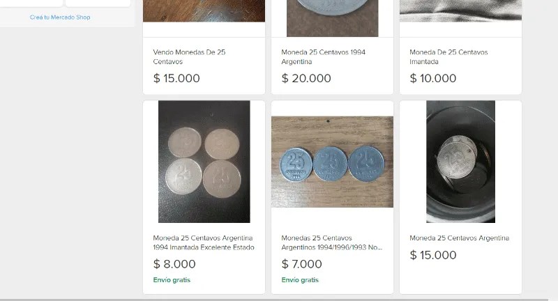Click the $ 10.000 price
Screen dimensions: 558x301
pyautogui.click(x=433, y=78)
